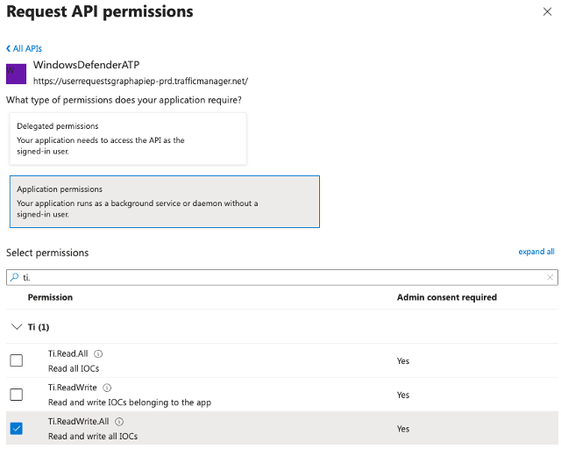Click the purple WindowsDefenderATP app icon
Viewport: 561px width, 449px height.
click(x=16, y=75)
